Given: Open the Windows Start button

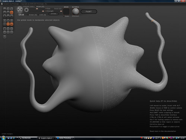Looking at the screenshot, I should click(x=3, y=138).
